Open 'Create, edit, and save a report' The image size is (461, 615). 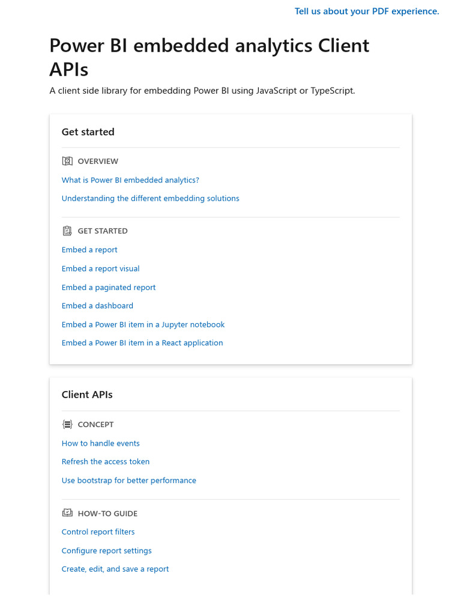(x=115, y=569)
